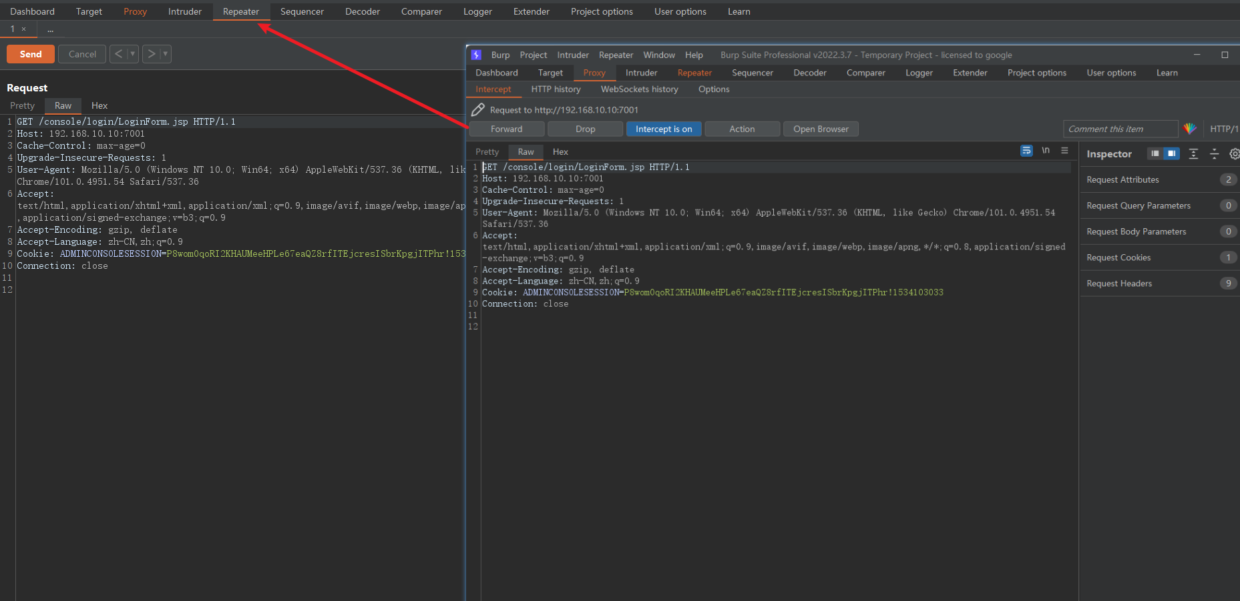The width and height of the screenshot is (1240, 601).
Task: Expand Request Cookies section
Action: pos(1160,257)
